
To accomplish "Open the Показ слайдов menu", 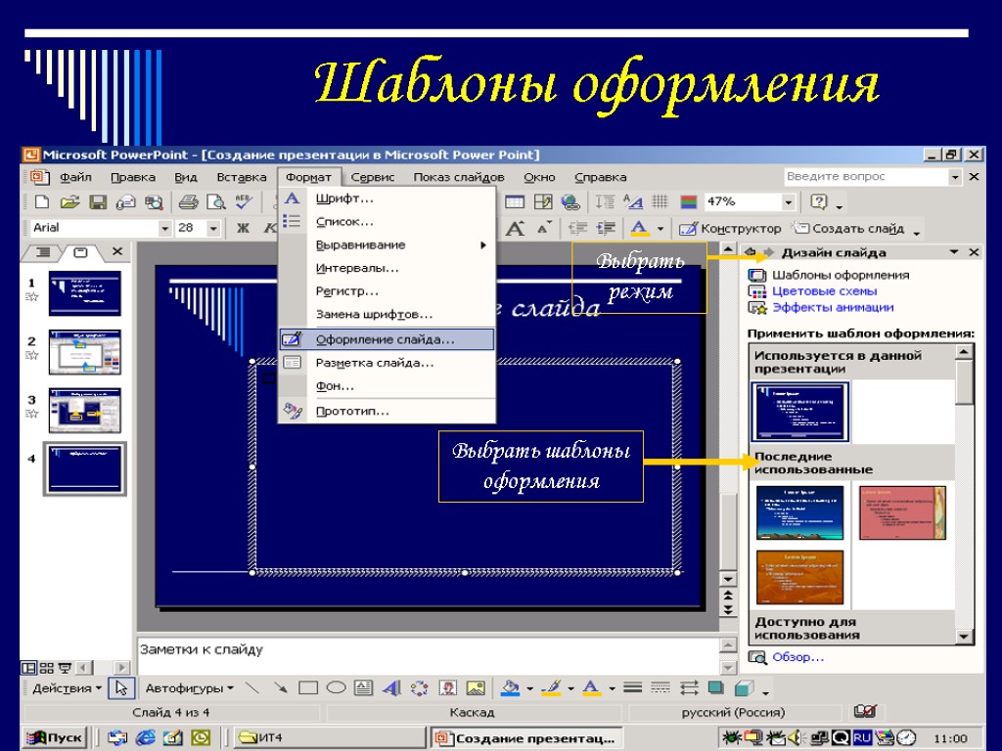I will pos(459,177).
